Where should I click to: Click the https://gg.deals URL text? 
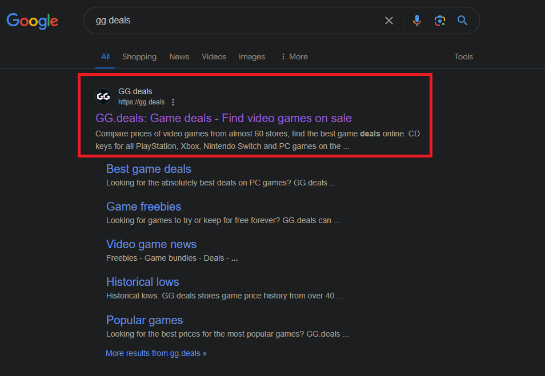141,102
